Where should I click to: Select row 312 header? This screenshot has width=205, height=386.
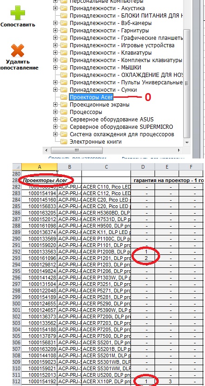(x=17, y=381)
